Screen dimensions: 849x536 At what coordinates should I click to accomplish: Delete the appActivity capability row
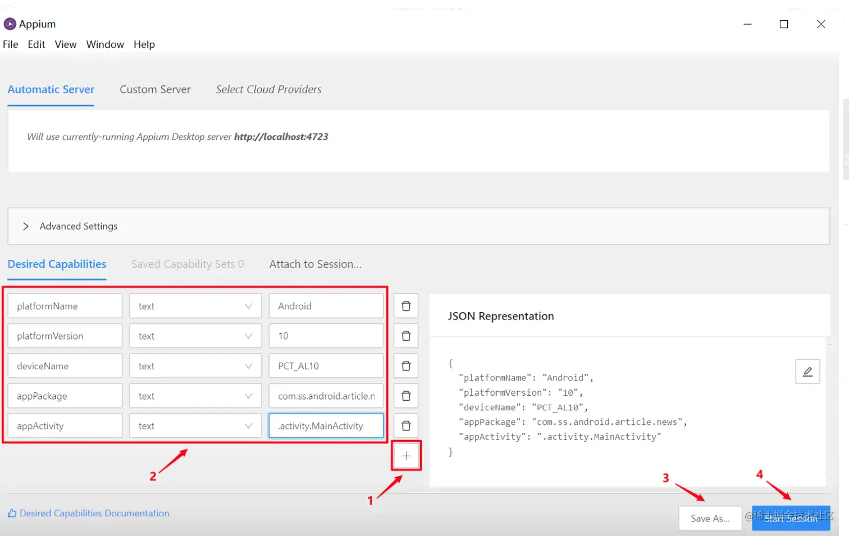click(406, 426)
